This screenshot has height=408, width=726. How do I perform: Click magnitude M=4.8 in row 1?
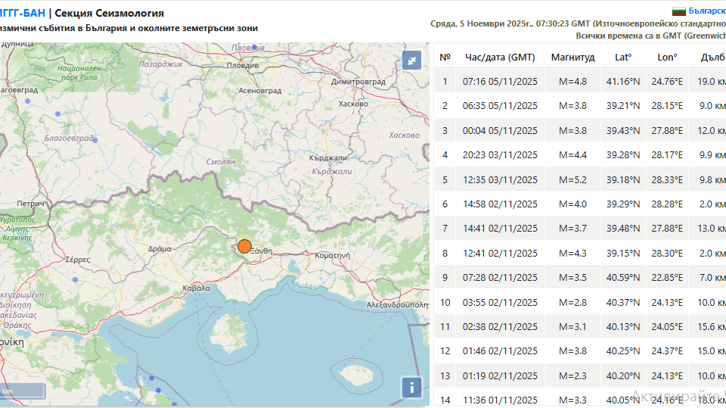pyautogui.click(x=572, y=82)
